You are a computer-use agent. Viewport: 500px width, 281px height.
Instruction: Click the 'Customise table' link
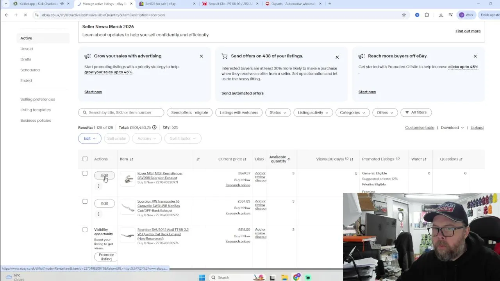coord(420,128)
